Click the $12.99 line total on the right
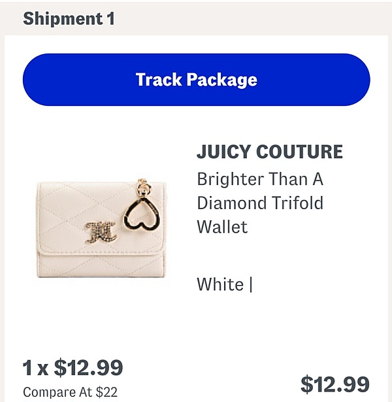392x402 pixels. pyautogui.click(x=335, y=384)
